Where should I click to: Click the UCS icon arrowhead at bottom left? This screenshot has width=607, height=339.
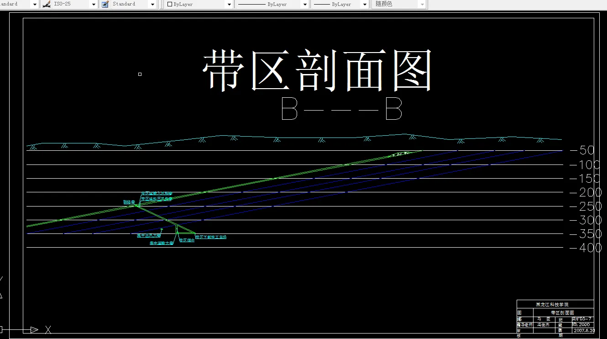33,329
